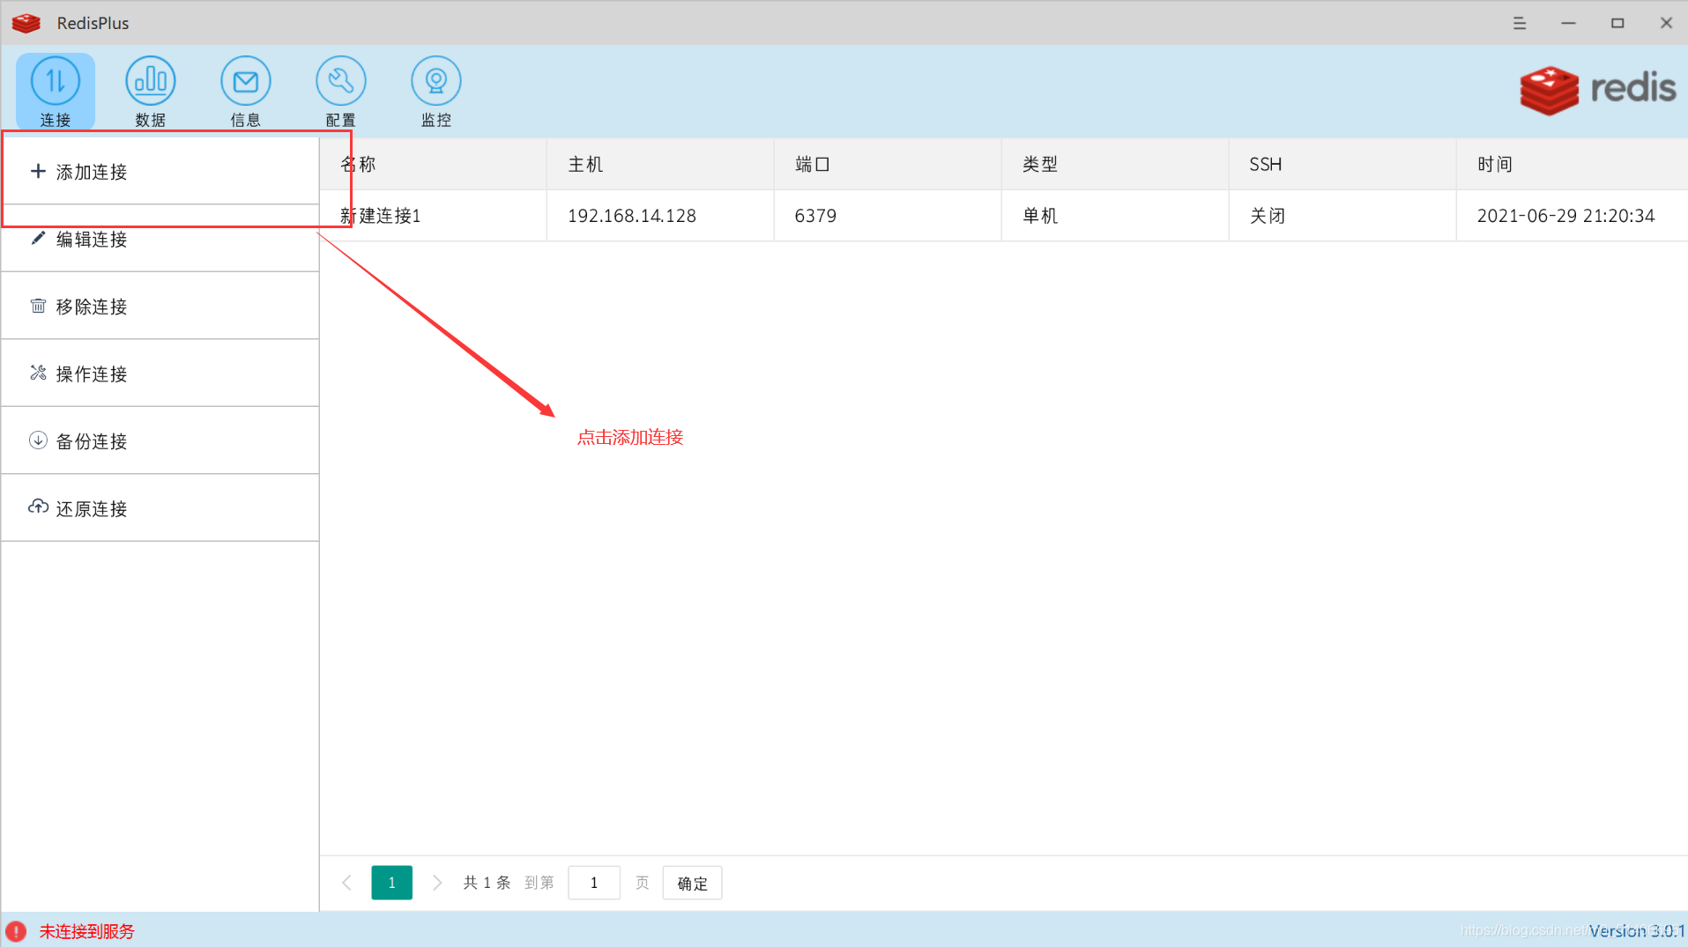This screenshot has width=1688, height=947.
Task: Focus the page number input field
Action: pos(594,883)
